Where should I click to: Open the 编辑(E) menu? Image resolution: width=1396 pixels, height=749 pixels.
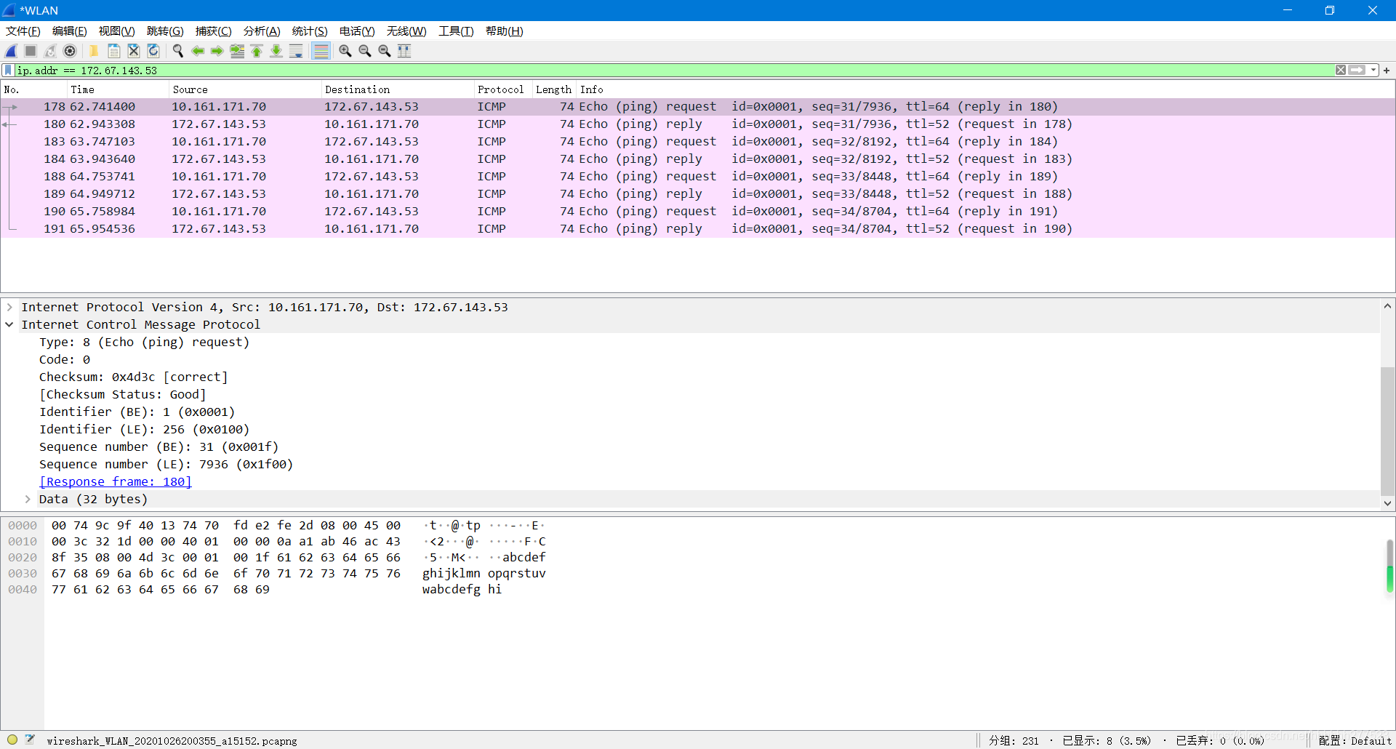(x=70, y=31)
